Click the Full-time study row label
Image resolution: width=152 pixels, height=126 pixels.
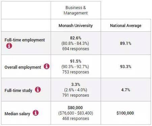18,90
